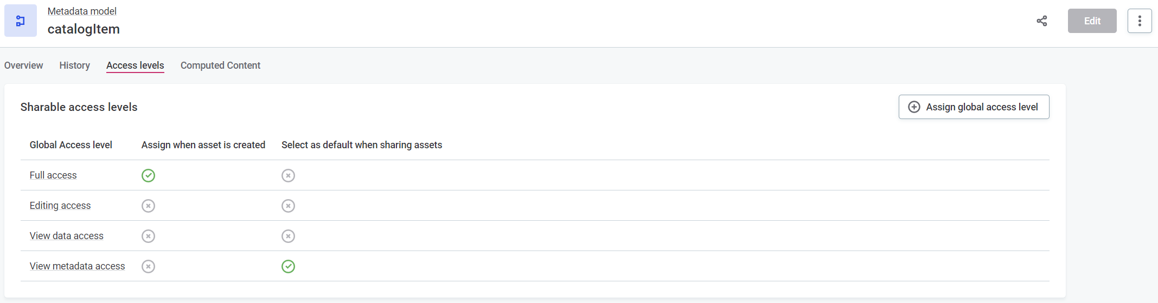Open the View data access link
The width and height of the screenshot is (1158, 303).
pos(66,236)
